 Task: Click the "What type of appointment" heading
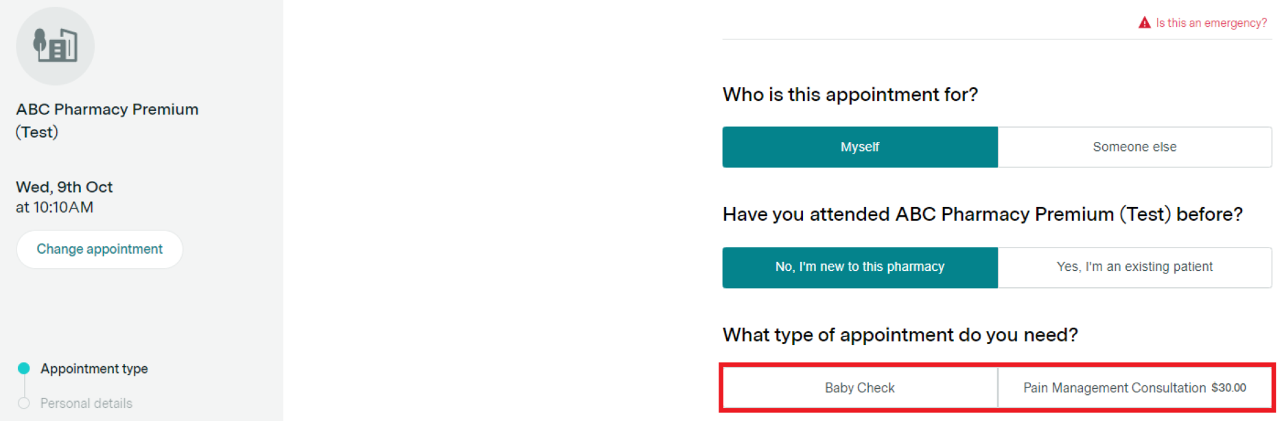[900, 335]
